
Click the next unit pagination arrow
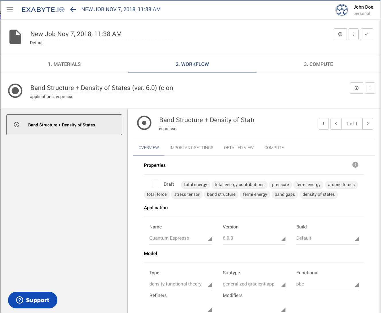click(368, 124)
